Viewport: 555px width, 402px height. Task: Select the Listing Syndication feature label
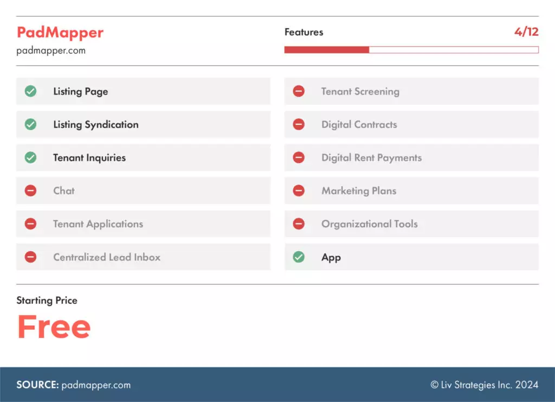(95, 124)
